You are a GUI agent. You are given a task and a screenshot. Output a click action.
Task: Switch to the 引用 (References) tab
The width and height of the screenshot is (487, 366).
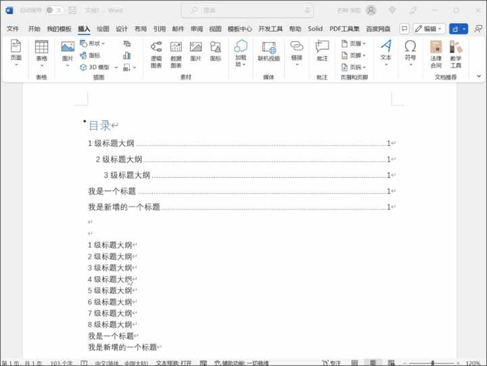pos(160,29)
